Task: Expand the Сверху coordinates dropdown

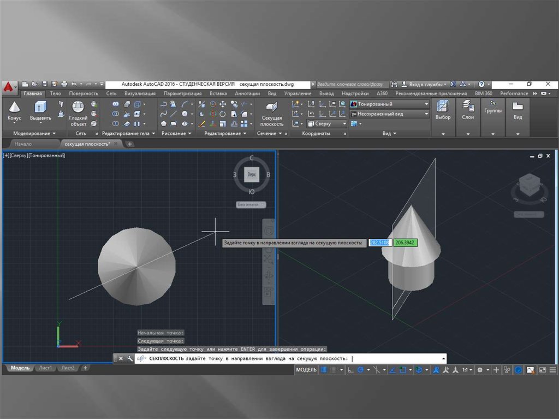Action: 327,123
